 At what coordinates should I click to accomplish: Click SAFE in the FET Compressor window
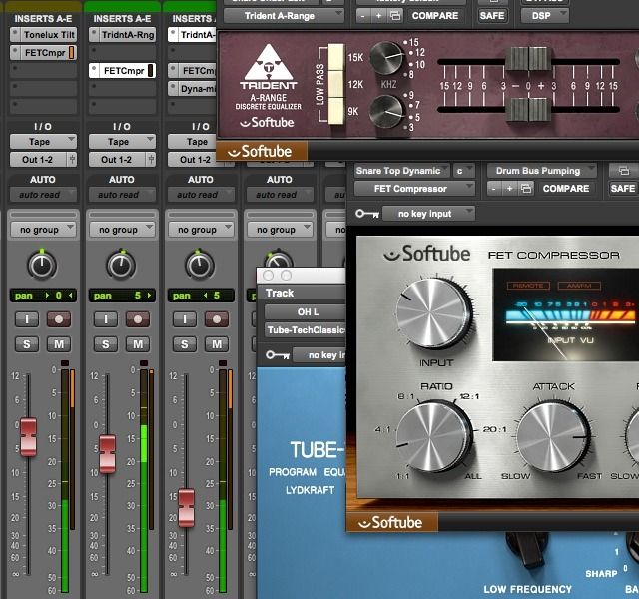click(x=623, y=189)
